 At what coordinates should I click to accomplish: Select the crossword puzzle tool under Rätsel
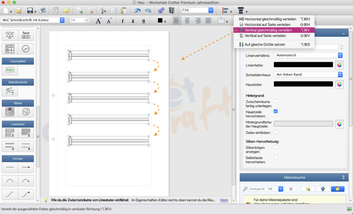coord(10,112)
